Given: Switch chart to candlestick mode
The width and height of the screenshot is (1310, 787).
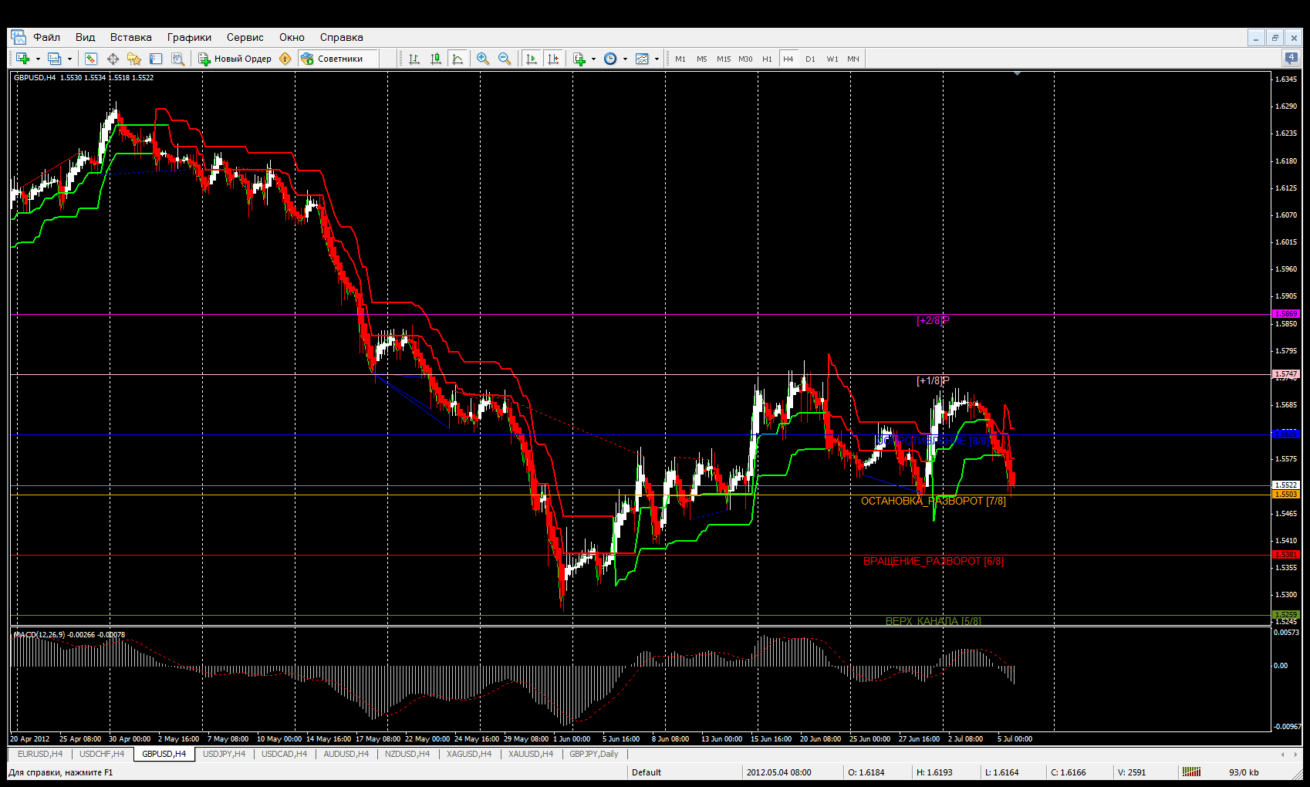Looking at the screenshot, I should click(x=436, y=59).
